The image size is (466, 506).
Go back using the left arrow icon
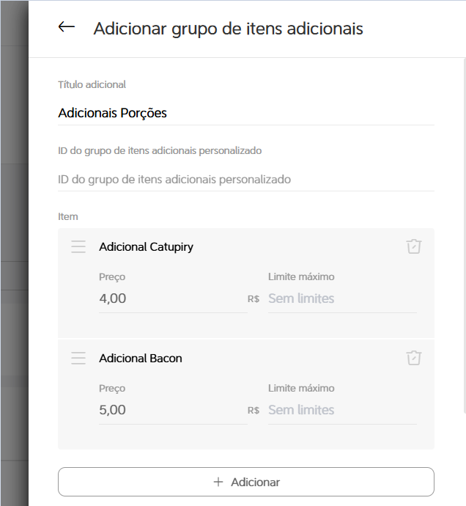pos(67,27)
